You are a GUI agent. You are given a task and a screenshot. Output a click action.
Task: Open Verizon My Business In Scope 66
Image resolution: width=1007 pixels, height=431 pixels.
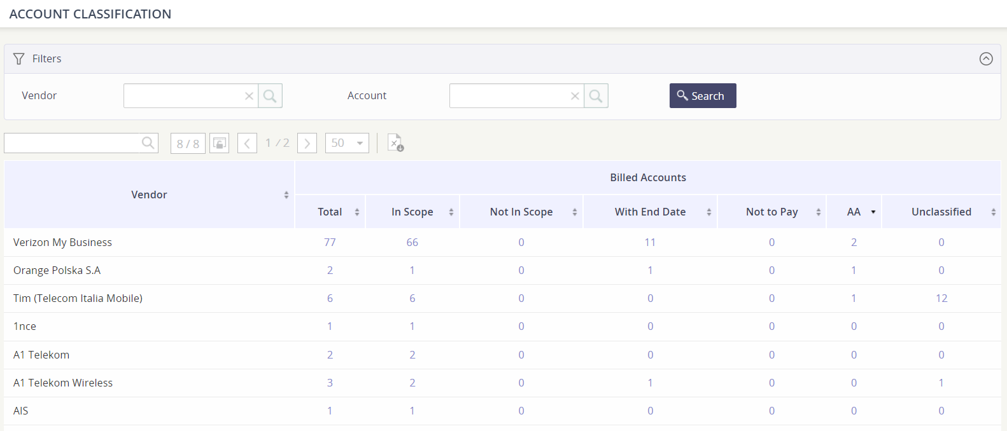coord(412,242)
